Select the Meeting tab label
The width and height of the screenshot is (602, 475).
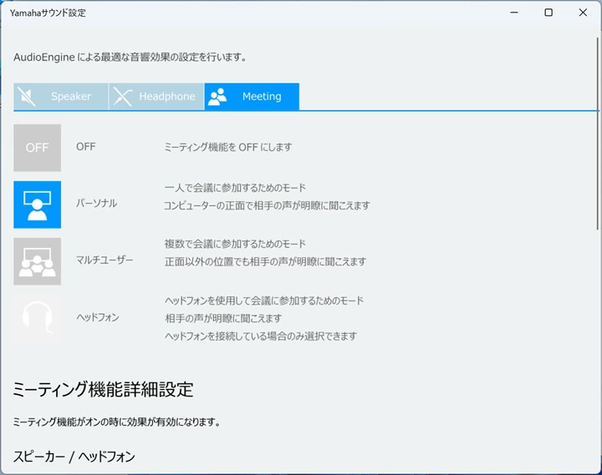(262, 97)
